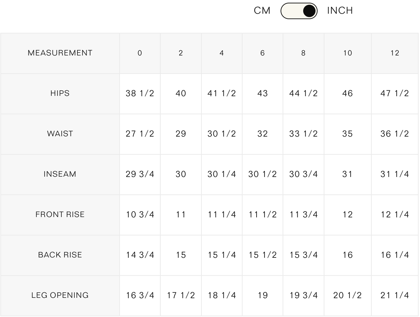Select the HIPS row label
The width and height of the screenshot is (420, 317).
click(x=60, y=93)
